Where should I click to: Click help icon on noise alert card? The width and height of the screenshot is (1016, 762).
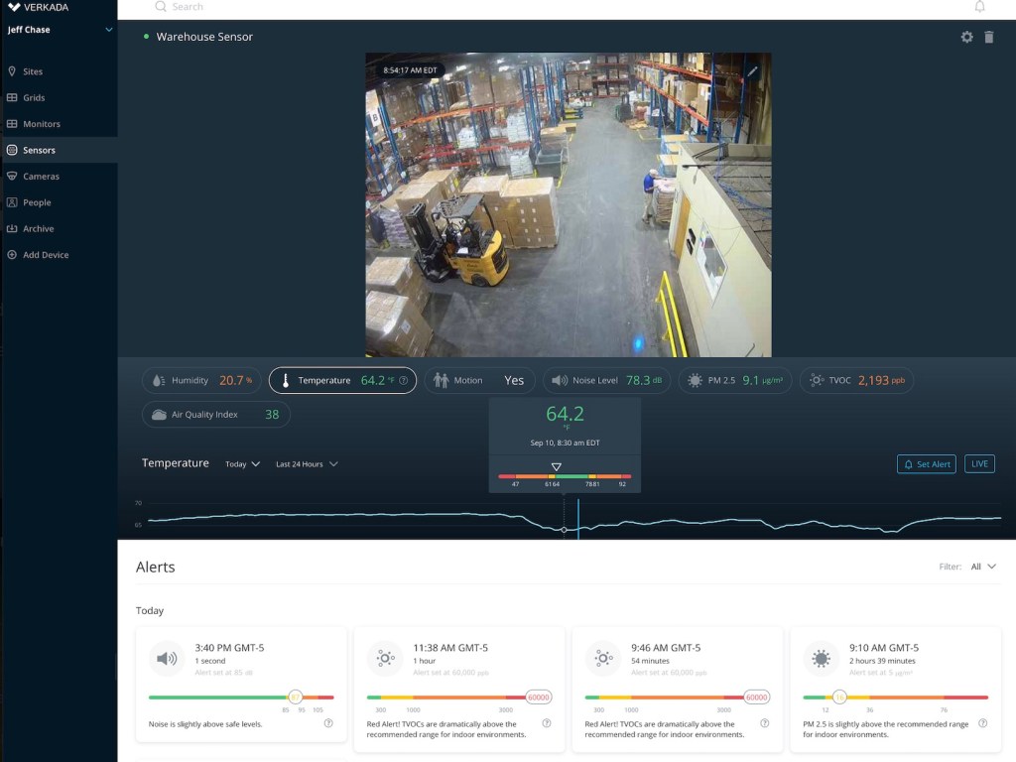click(x=328, y=723)
